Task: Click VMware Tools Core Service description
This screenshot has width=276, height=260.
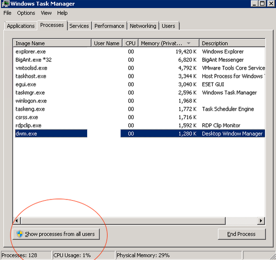Action: tap(233, 68)
